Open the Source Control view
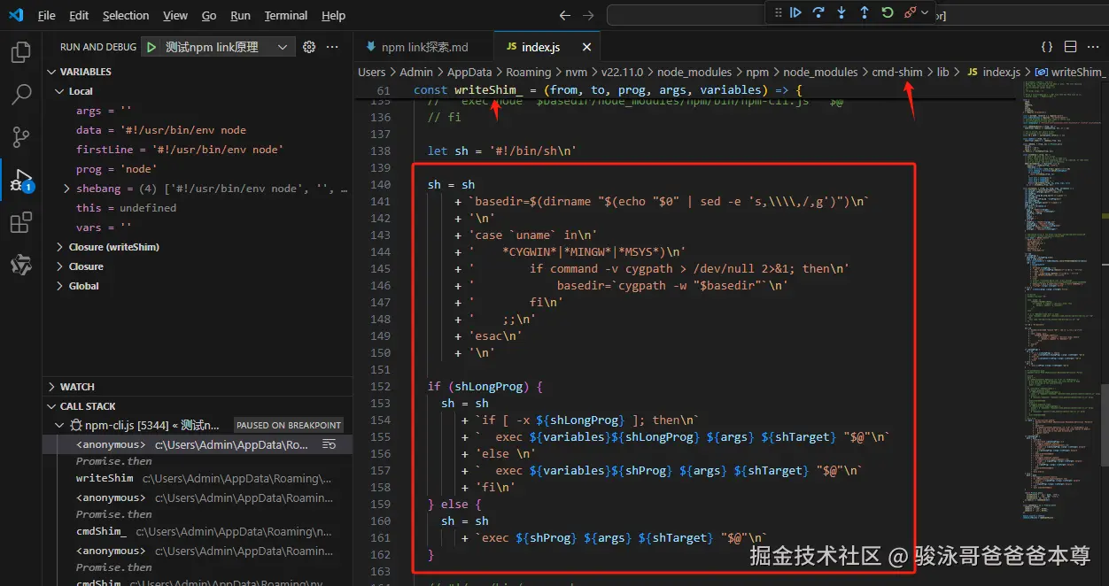 tap(21, 136)
